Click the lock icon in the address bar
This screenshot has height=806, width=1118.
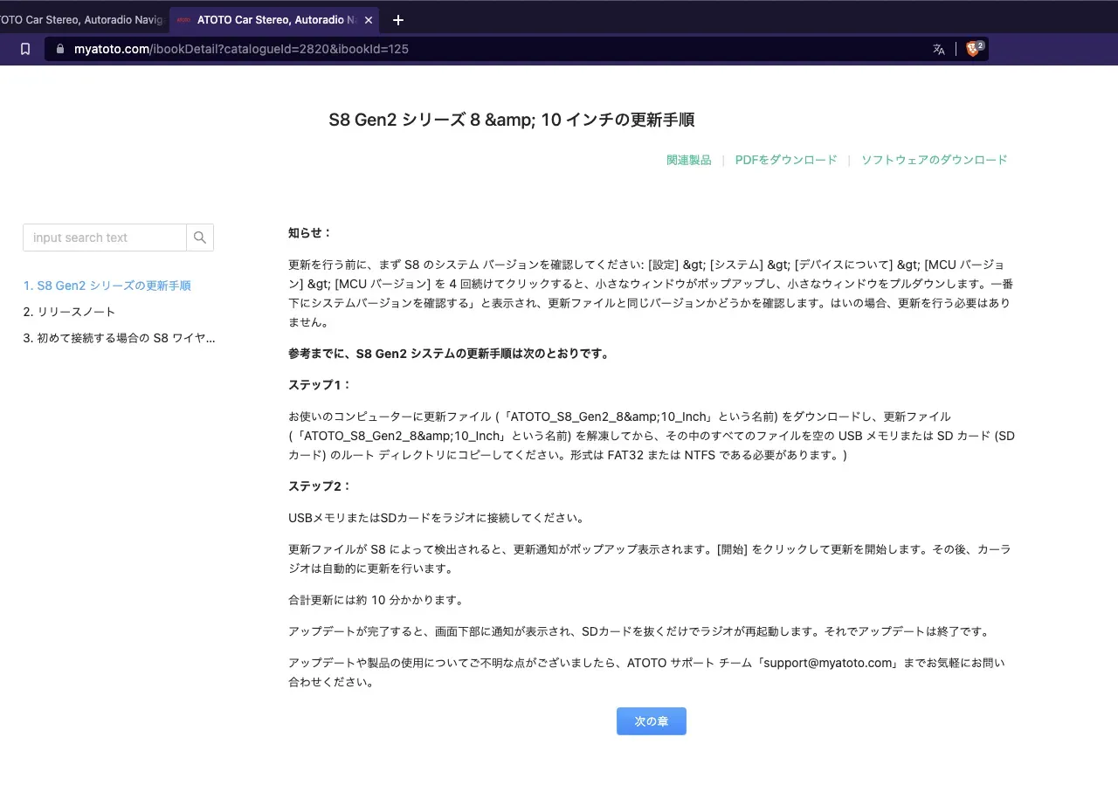point(60,49)
